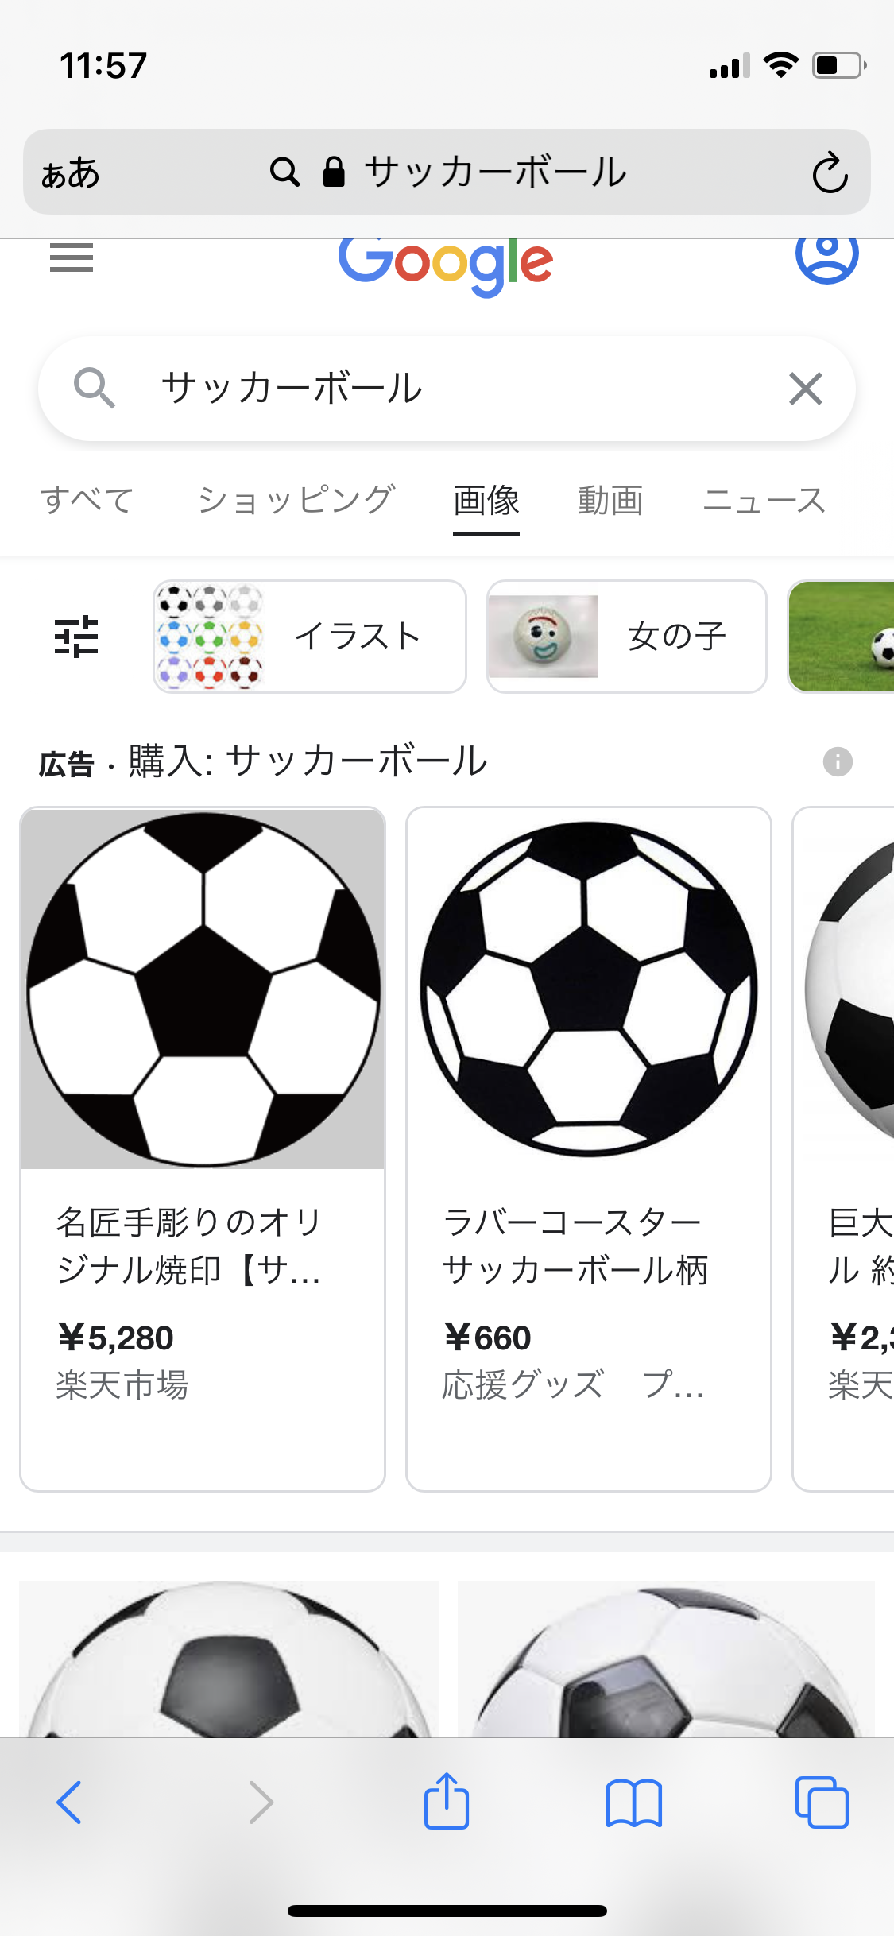Tap the Safari reload page icon
Viewport: 894px width, 1936px height.
(830, 172)
